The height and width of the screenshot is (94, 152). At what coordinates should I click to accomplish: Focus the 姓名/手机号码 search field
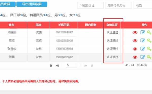pos(118,5)
